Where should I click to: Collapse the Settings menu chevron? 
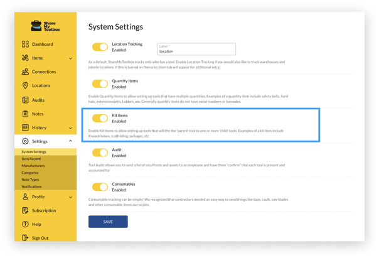coord(70,142)
